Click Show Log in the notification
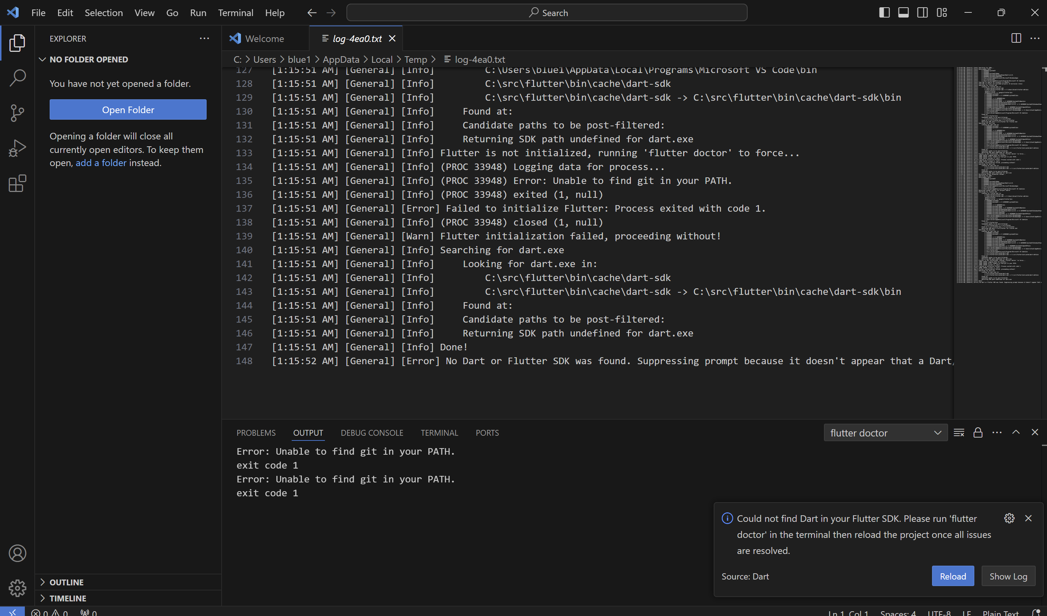Screen dimensions: 1047x616 1008,576
